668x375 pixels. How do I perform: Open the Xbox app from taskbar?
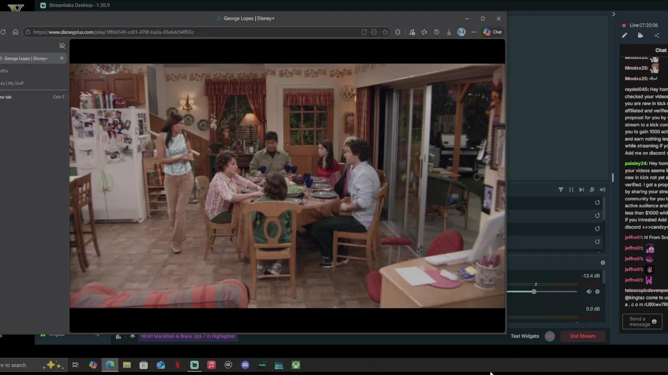[295, 365]
